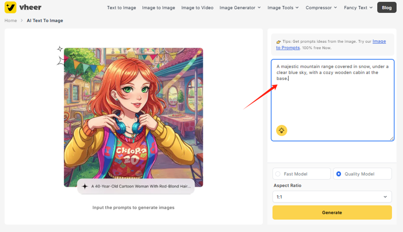Open the Aspect Ratio dropdown
Image resolution: width=403 pixels, height=232 pixels.
332,196
